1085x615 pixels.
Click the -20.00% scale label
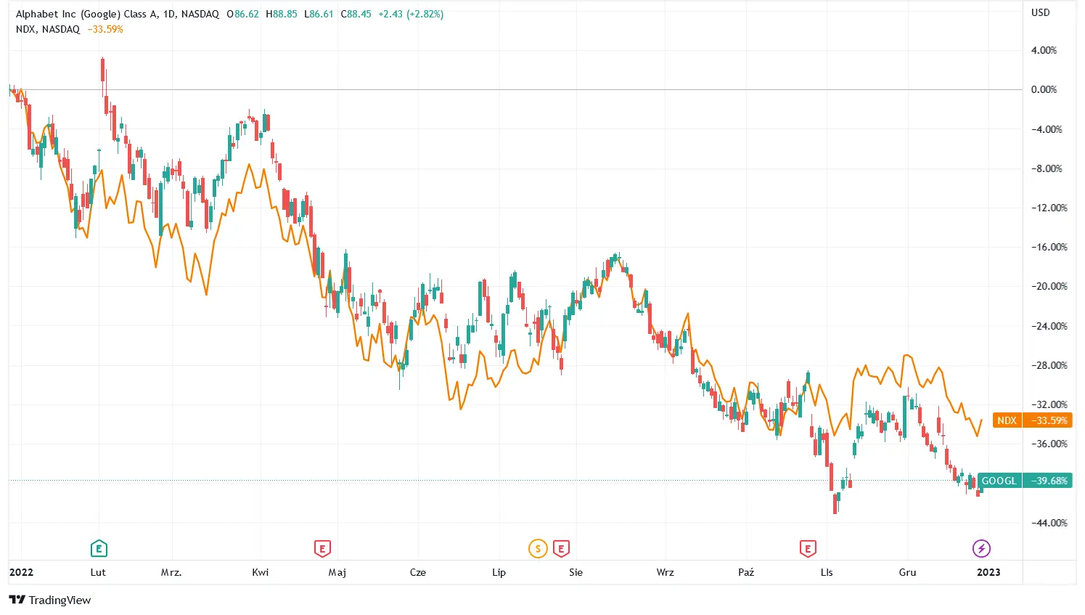1049,286
